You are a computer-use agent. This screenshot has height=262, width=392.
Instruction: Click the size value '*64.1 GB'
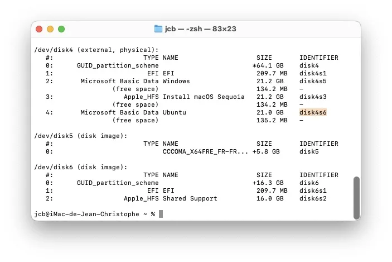click(x=268, y=65)
